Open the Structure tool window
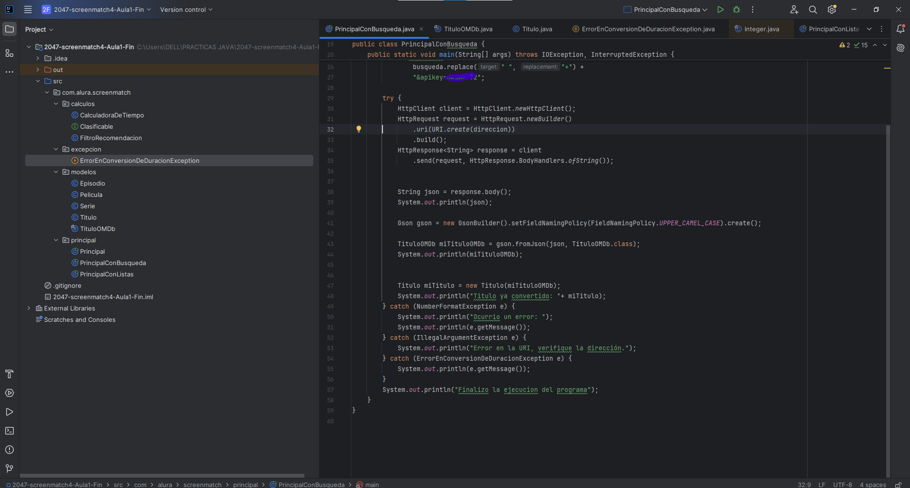Image resolution: width=910 pixels, height=488 pixels. coord(9,53)
